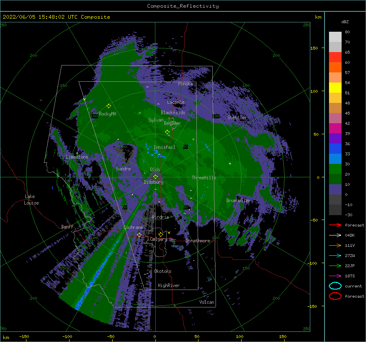Click the light gray 80-70 dBZ swatch

point(335,37)
